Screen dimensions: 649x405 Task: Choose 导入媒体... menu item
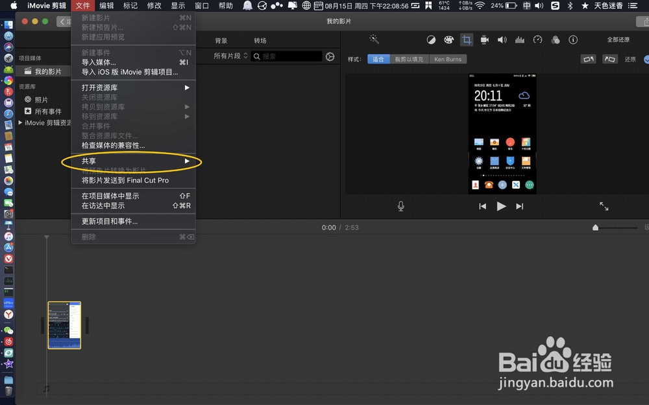click(x=133, y=62)
